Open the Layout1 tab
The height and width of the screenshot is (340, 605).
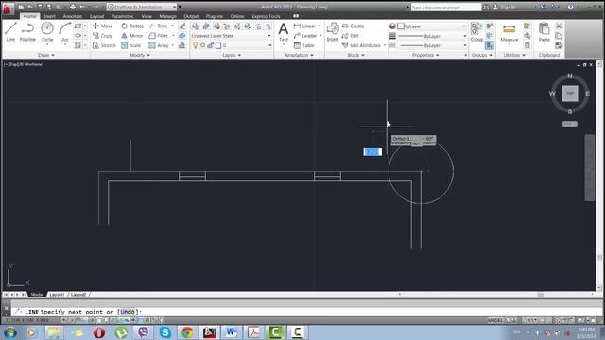click(x=57, y=295)
